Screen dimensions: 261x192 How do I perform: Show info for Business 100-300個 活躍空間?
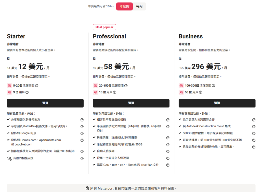click(x=213, y=86)
